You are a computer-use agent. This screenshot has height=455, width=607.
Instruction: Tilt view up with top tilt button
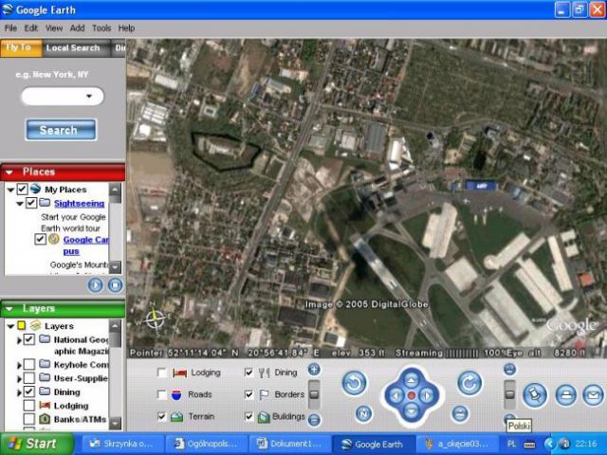pyautogui.click(x=510, y=369)
